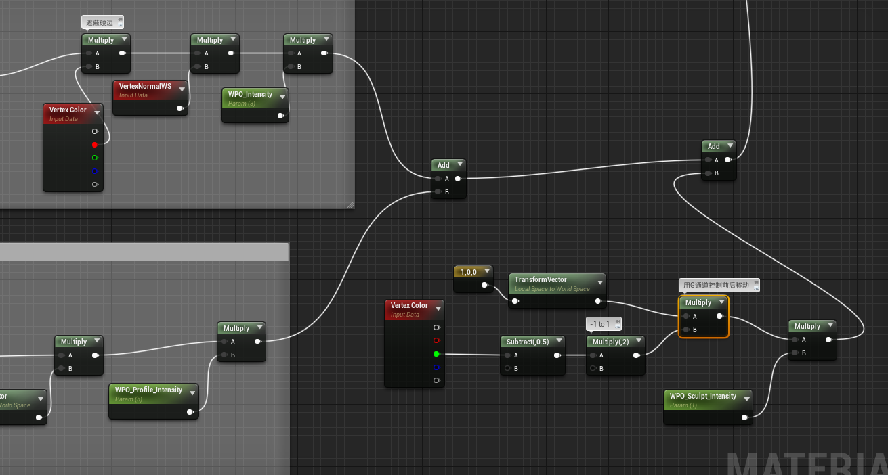Viewport: 888px width, 475px height.
Task: Click the alpha pin on Vertex Color wired to Subtract(,0.5)
Action: [436, 381]
